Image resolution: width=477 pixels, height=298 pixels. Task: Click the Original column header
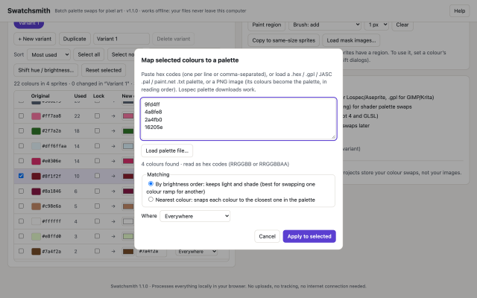(x=40, y=96)
